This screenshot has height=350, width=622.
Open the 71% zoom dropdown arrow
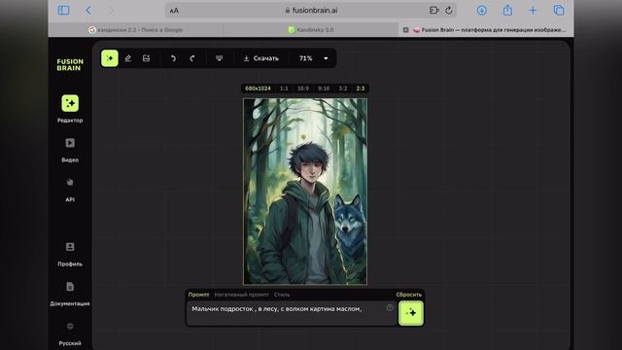click(x=326, y=58)
